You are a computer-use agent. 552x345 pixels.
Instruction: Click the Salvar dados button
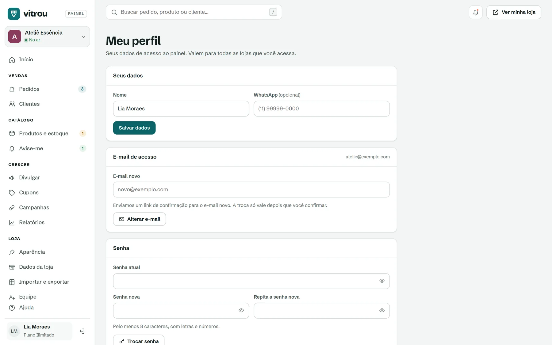[134, 128]
